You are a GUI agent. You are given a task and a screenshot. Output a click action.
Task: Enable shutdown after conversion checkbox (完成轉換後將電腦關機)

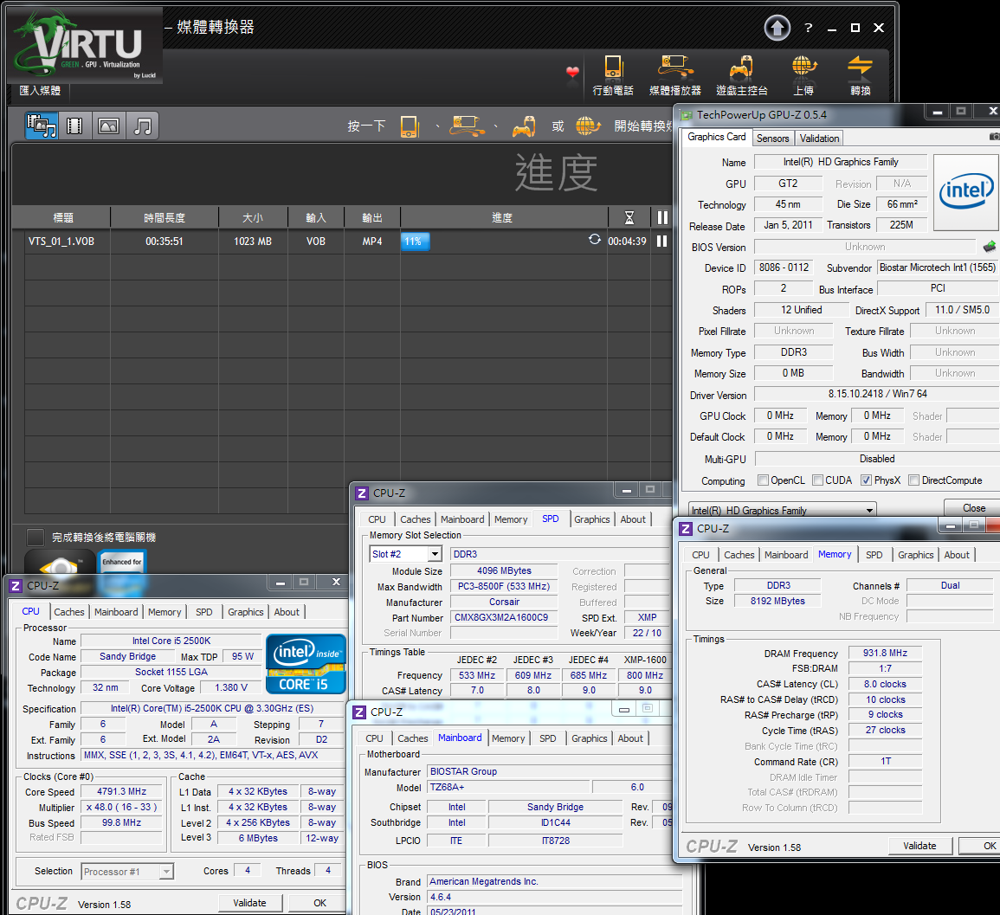[x=35, y=537]
